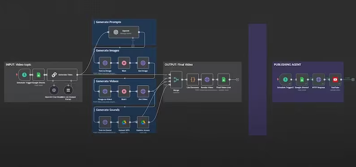Select the YouTube upload node
The image size is (356, 167).
(335, 80)
